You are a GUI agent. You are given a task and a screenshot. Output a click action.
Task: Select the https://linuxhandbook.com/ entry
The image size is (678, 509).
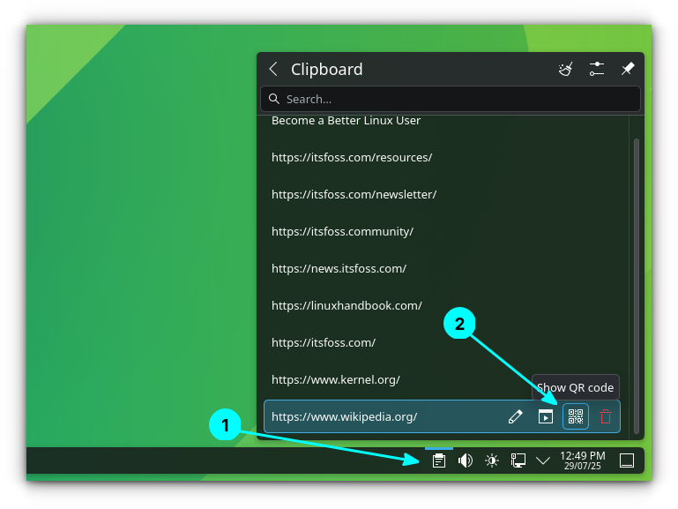tap(346, 305)
